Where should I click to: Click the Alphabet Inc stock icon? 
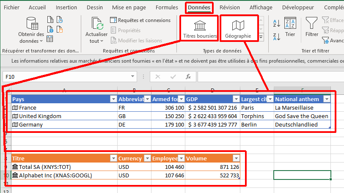15,175
